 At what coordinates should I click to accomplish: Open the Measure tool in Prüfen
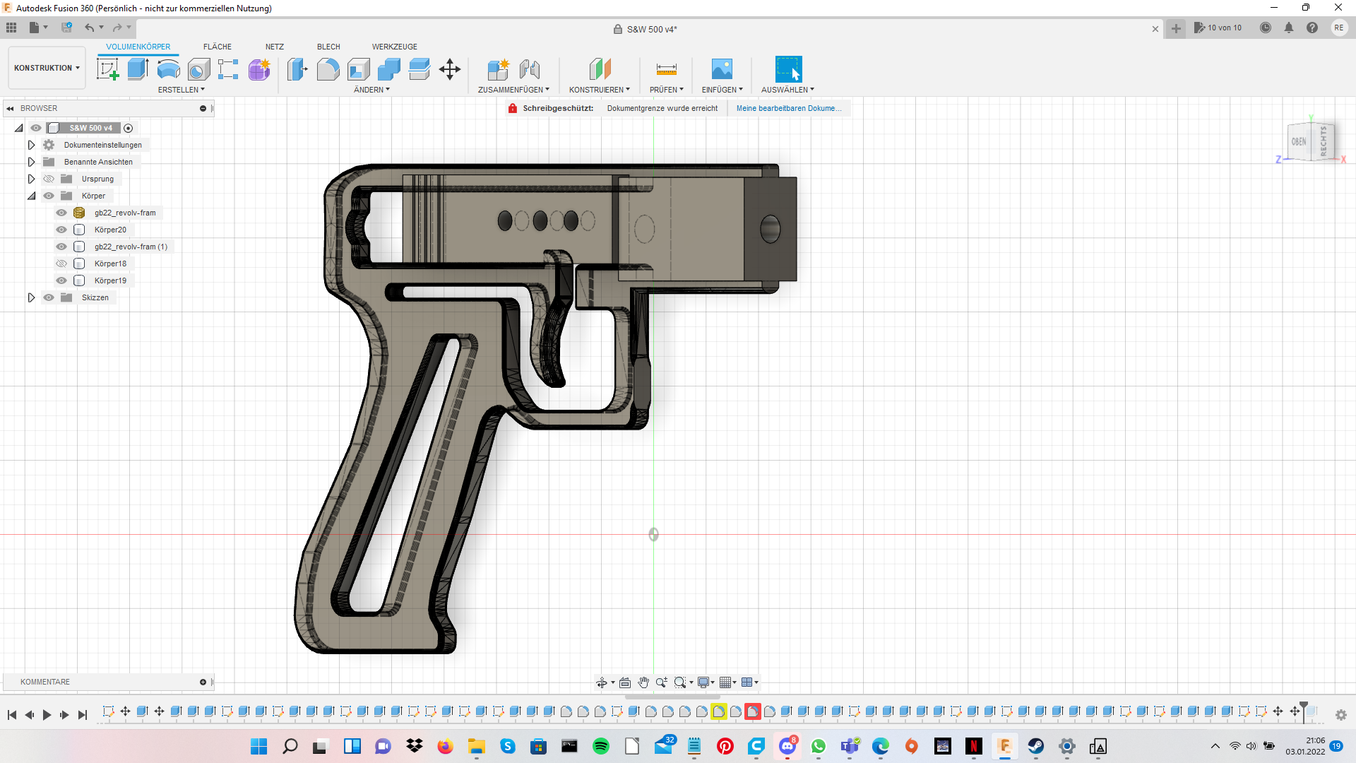666,69
